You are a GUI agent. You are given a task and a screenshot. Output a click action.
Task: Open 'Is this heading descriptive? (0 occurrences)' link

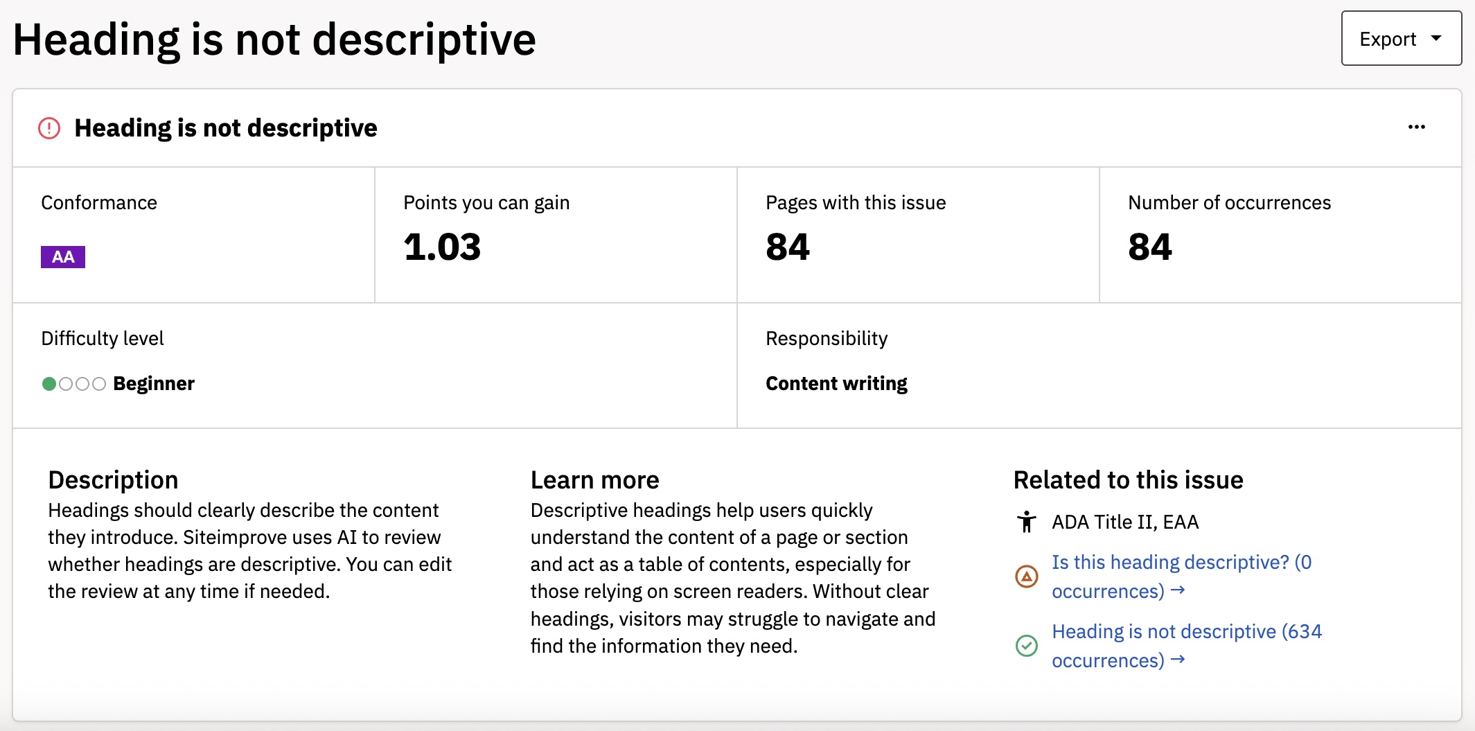pos(1182,576)
